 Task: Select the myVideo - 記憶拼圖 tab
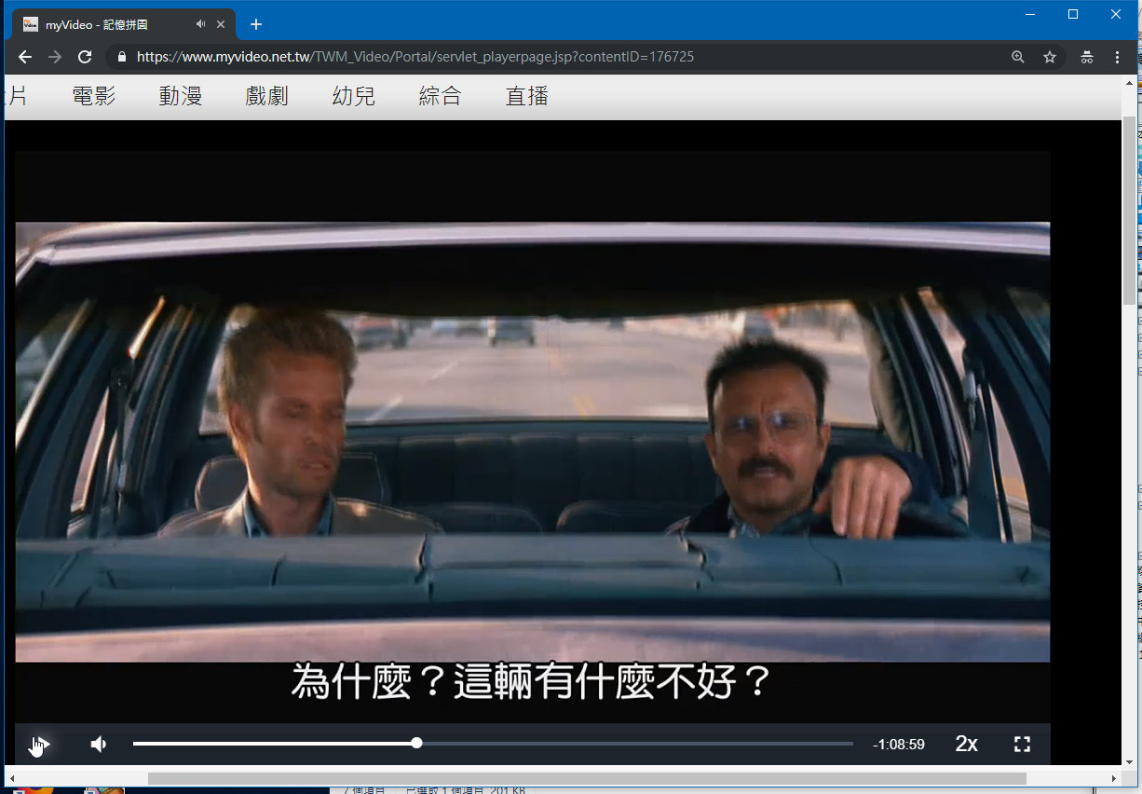[x=124, y=24]
